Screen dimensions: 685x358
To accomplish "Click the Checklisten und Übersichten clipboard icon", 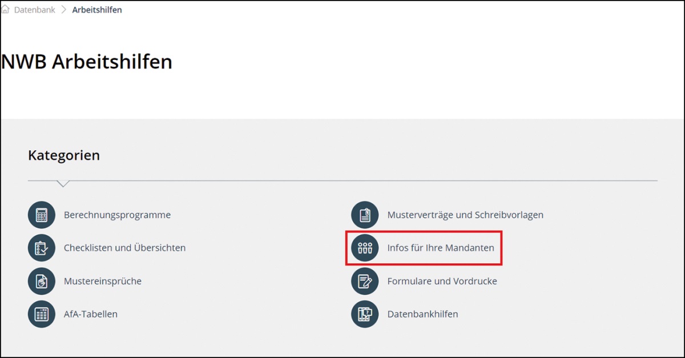I will click(x=42, y=248).
